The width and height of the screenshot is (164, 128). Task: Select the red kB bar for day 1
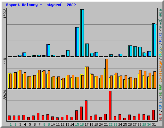point(9,118)
